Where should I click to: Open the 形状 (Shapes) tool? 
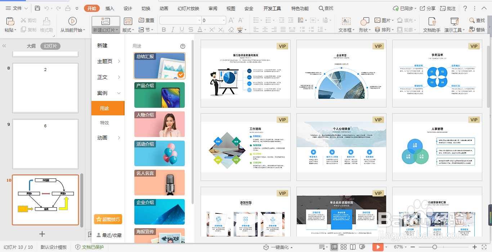364,22
